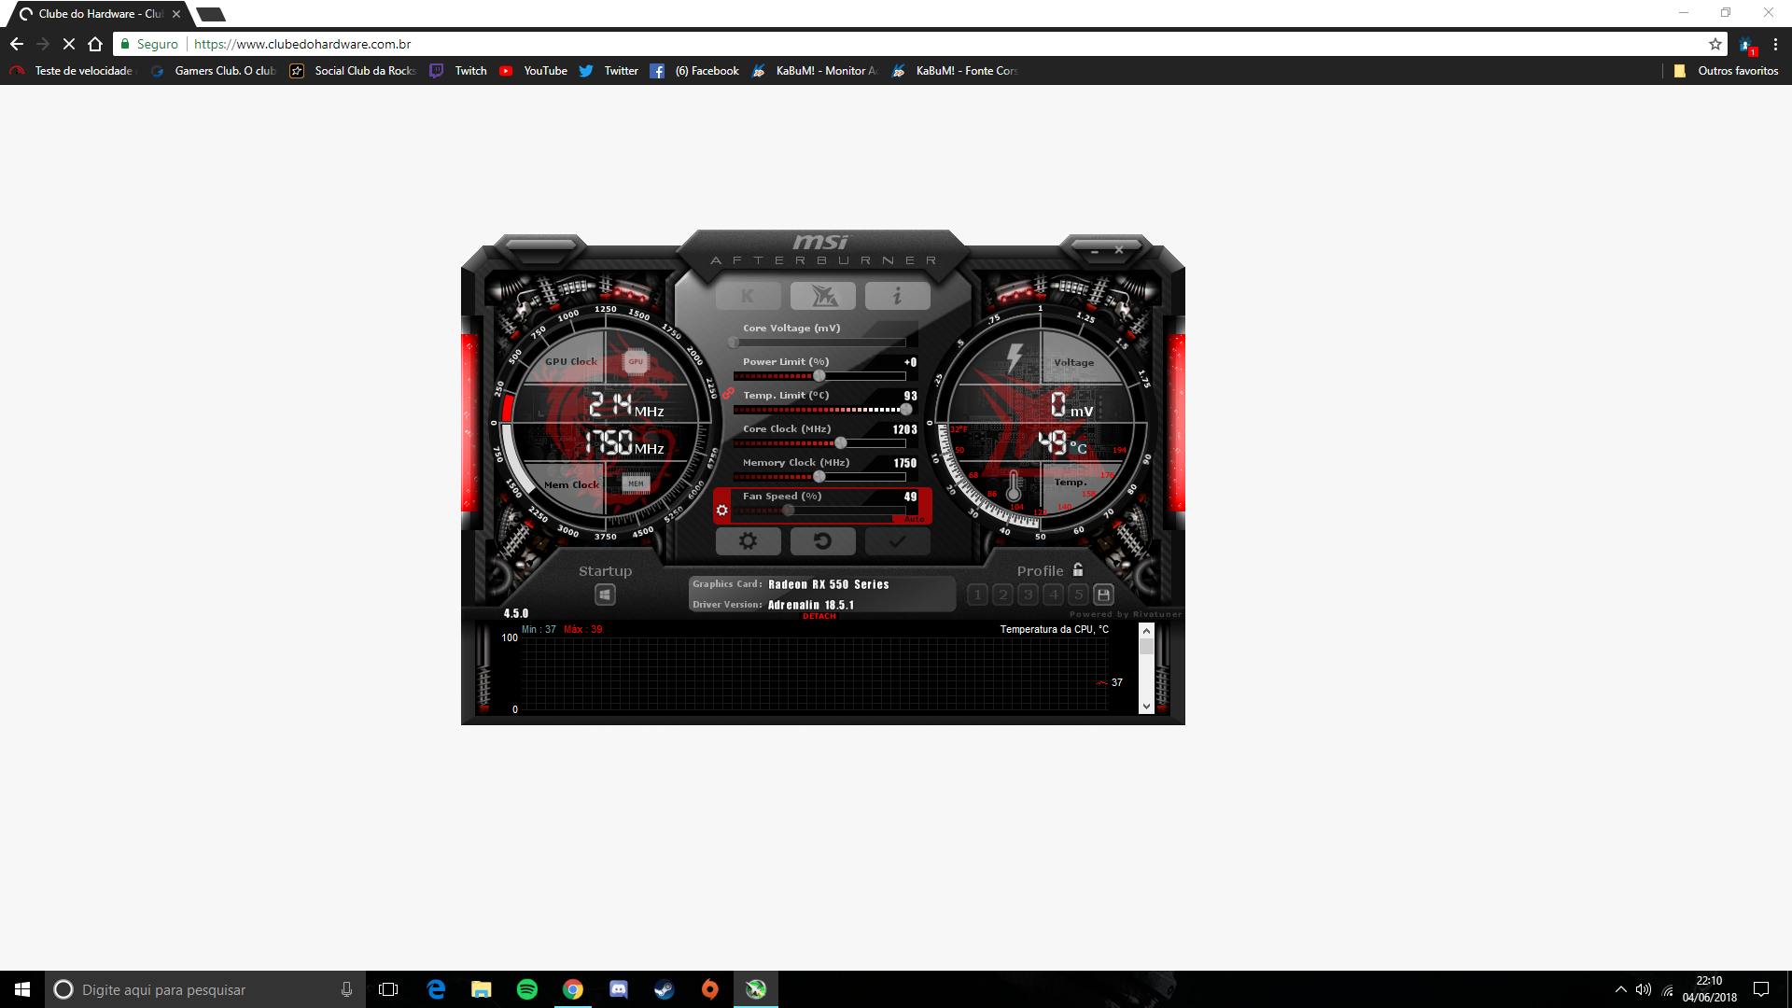Click the thermometer icon on temperature gauge
This screenshot has height=1008, width=1792.
point(1014,485)
